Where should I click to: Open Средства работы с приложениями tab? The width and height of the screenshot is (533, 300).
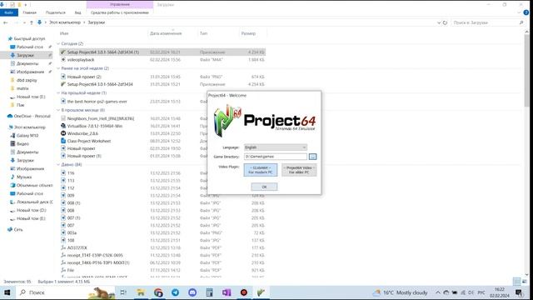[120, 12]
